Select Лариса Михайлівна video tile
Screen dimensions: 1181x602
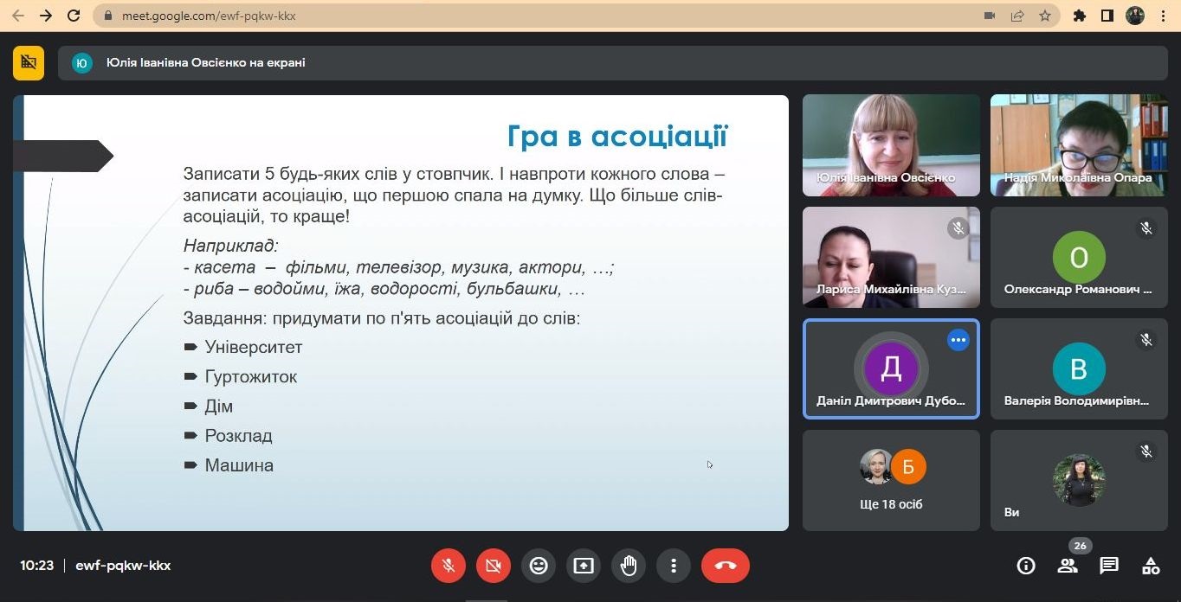click(891, 257)
